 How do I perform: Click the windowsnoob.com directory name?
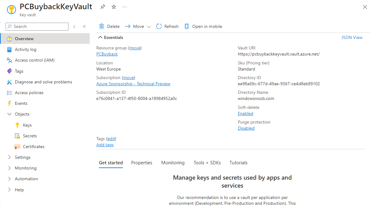(256, 99)
